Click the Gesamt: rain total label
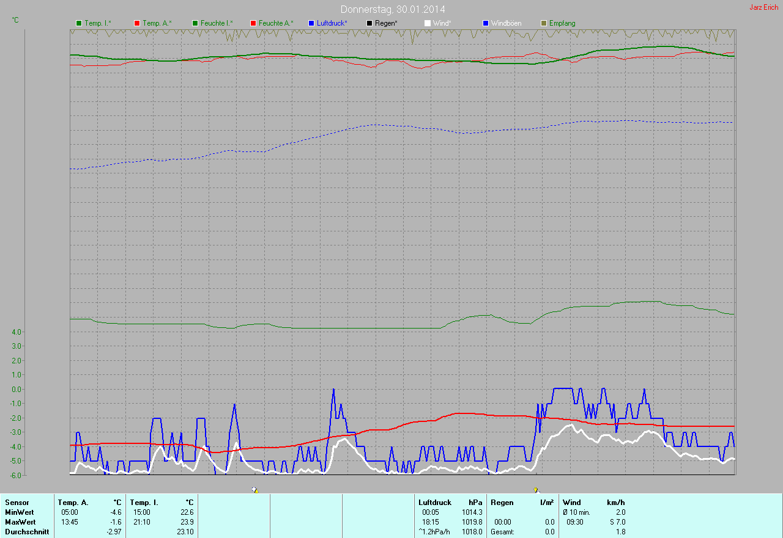Image resolution: width=783 pixels, height=538 pixels. tap(502, 532)
